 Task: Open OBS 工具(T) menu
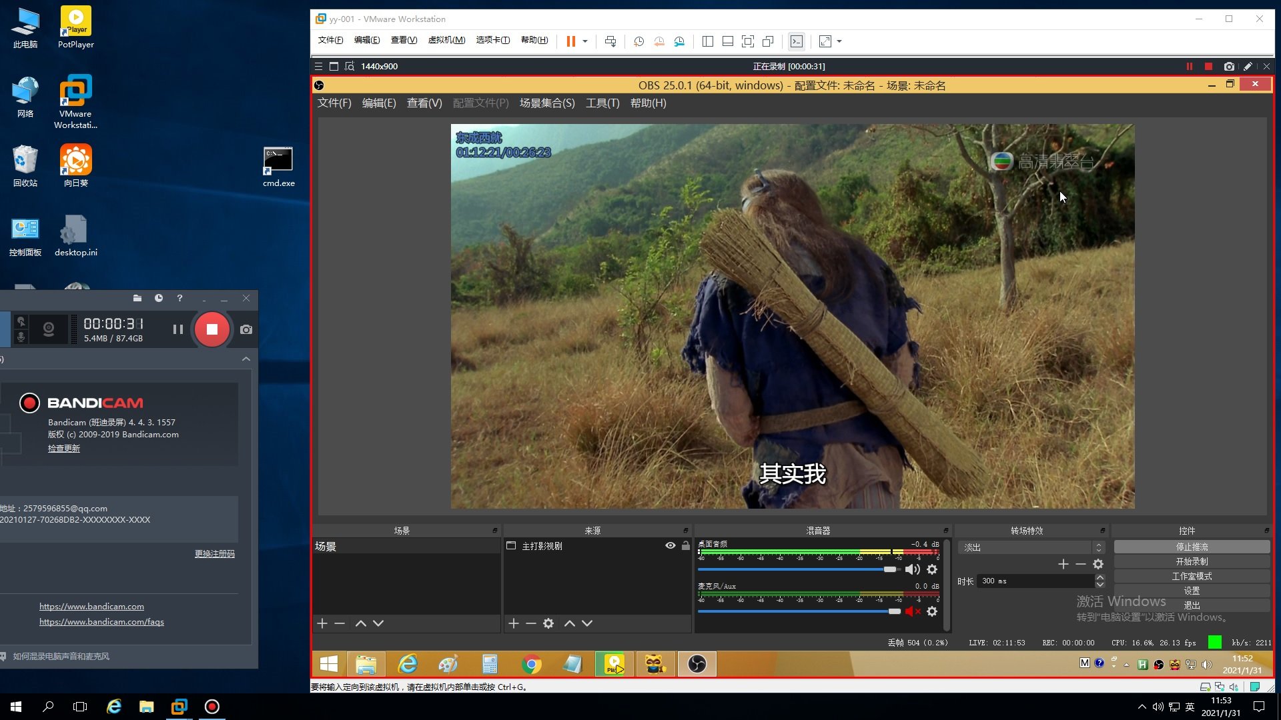pos(602,103)
